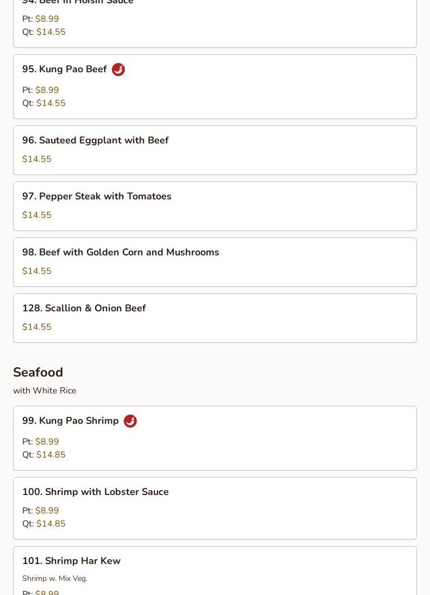Click Sauteed Eggplant with Beef $14.55 price

coord(37,159)
